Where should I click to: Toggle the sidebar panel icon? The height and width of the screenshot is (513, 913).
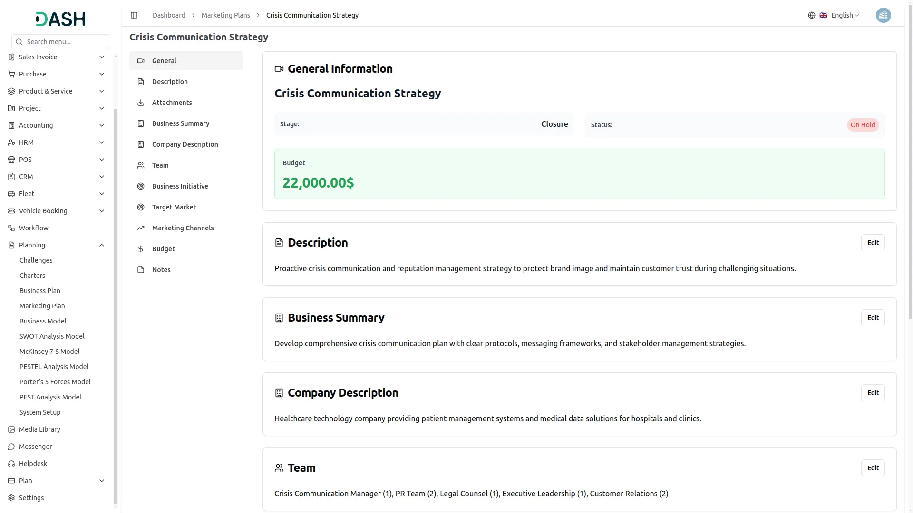click(x=134, y=15)
